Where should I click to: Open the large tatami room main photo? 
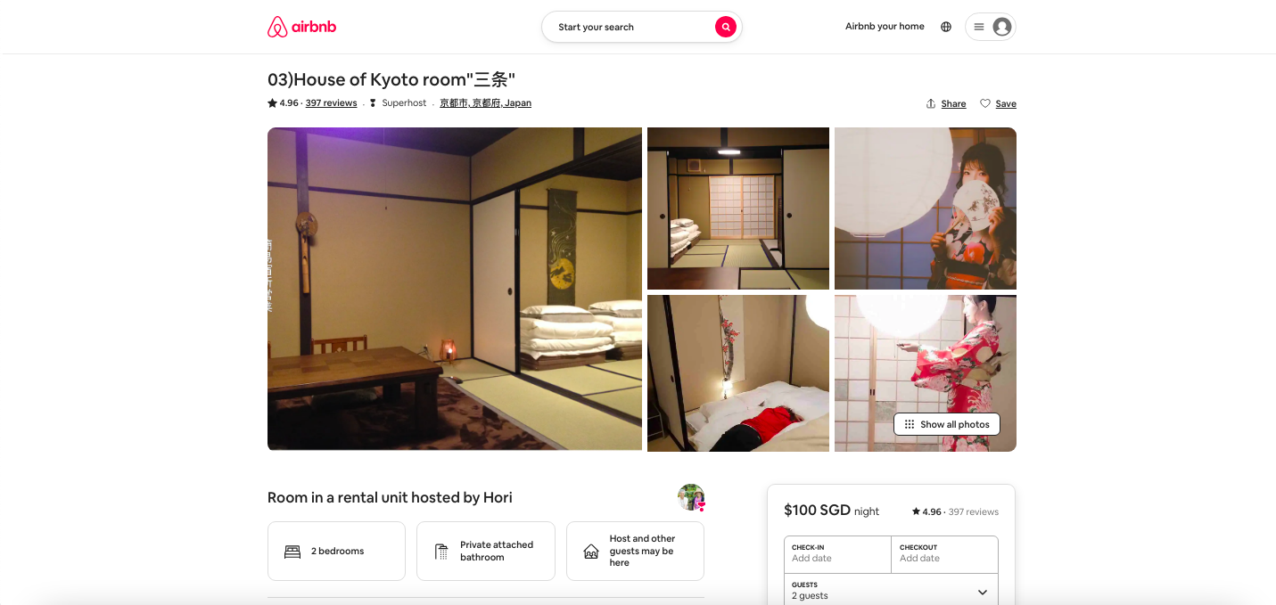455,289
